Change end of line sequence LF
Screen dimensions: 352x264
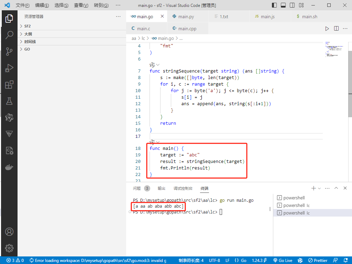[228, 261]
